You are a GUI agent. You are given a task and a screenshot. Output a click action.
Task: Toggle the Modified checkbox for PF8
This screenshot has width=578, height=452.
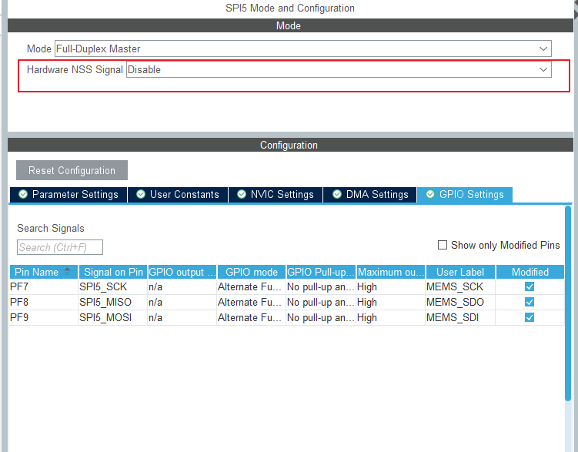[530, 302]
